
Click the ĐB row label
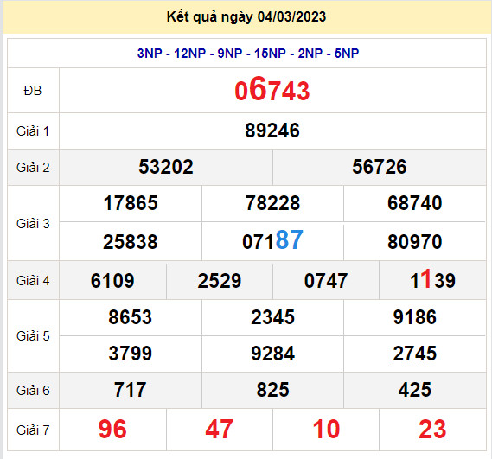click(x=33, y=91)
